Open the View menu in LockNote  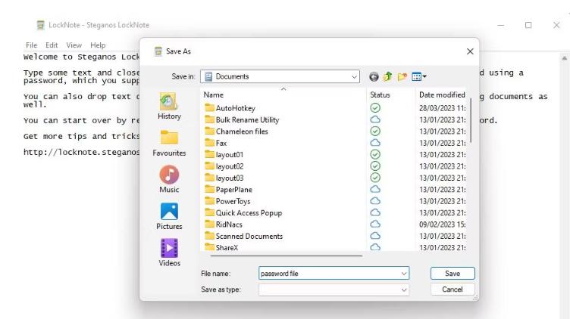point(74,45)
